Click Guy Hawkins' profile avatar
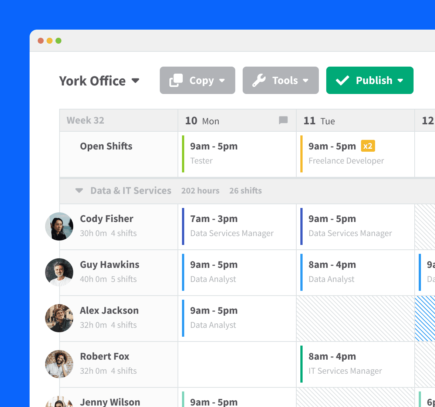435x407 pixels. pyautogui.click(x=59, y=272)
